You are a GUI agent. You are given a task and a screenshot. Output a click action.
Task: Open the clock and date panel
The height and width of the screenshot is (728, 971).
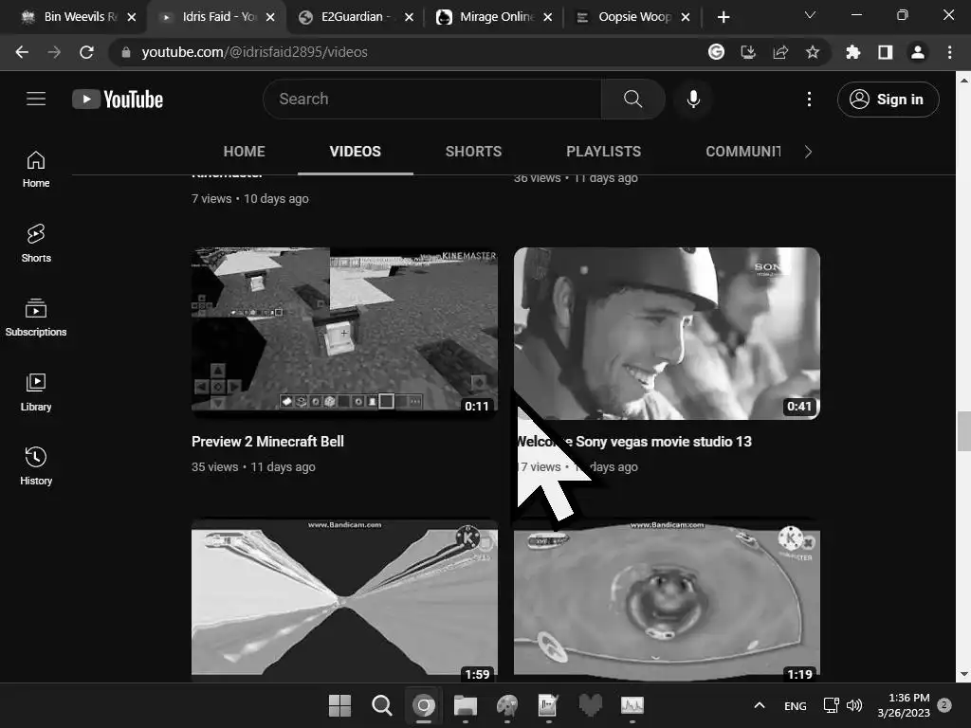[904, 705]
